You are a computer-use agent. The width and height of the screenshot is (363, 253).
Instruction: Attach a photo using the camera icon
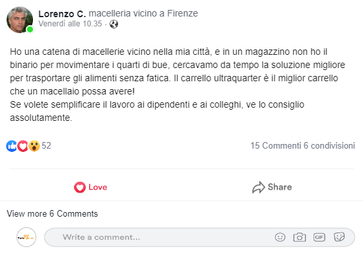click(300, 237)
